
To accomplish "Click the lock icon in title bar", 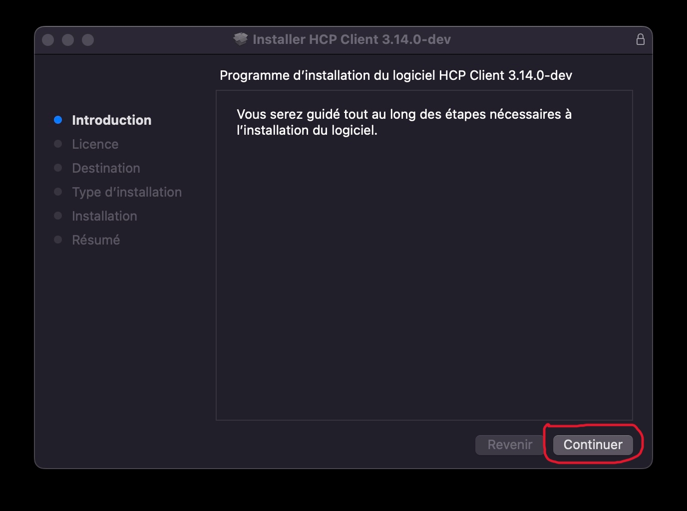I will 641,39.
